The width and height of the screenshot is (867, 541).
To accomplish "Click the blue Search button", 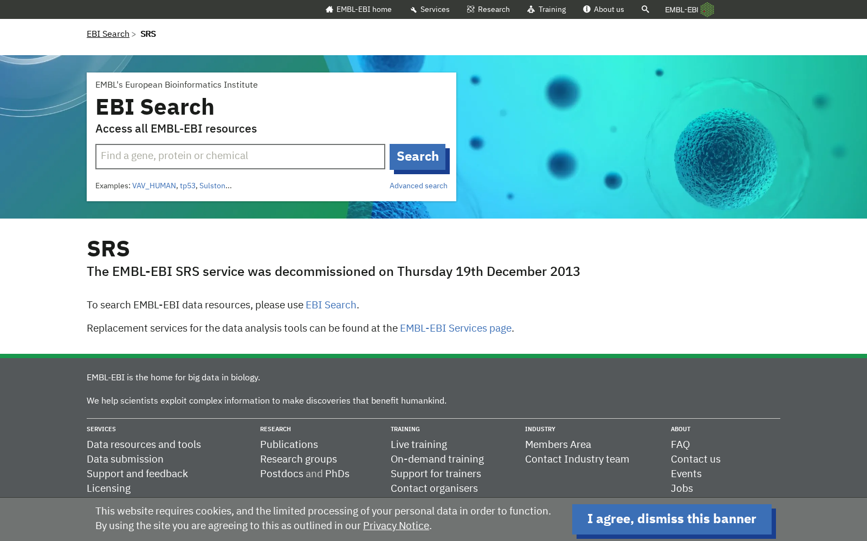I will (x=417, y=156).
